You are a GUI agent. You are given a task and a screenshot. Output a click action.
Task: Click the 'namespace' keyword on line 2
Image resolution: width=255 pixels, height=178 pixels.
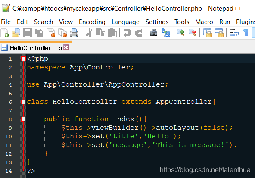point(46,67)
